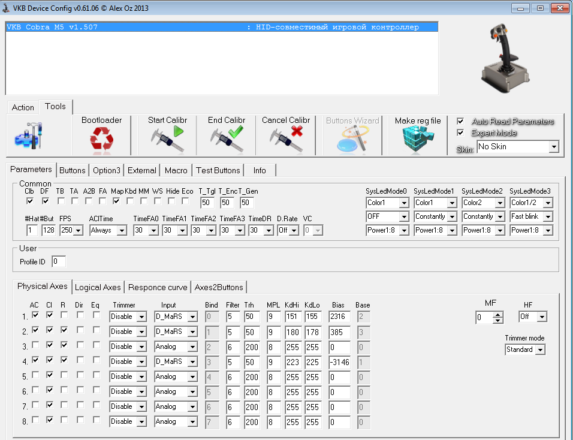Click the Make reg file cube icon
The image size is (573, 440).
pyautogui.click(x=417, y=140)
